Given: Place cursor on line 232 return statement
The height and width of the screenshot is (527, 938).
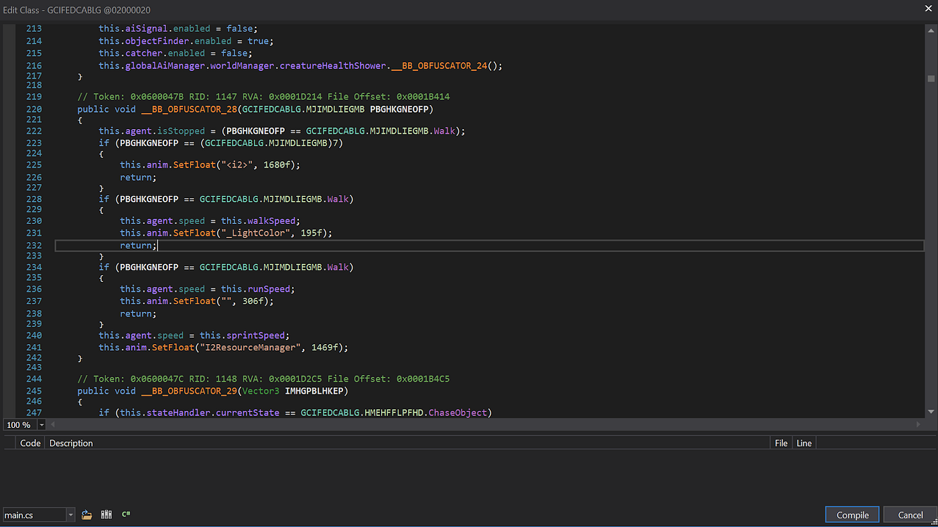Looking at the screenshot, I should click(137, 245).
